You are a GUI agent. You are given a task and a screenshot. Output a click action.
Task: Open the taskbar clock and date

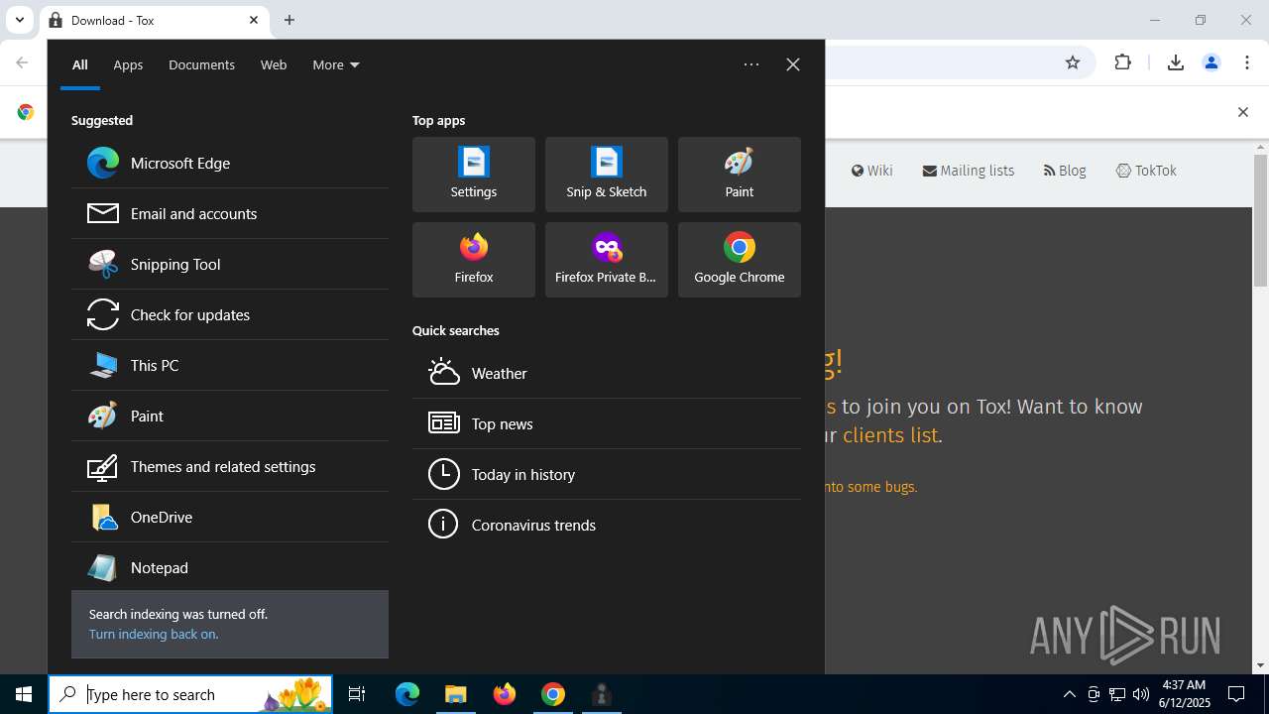pos(1183,694)
